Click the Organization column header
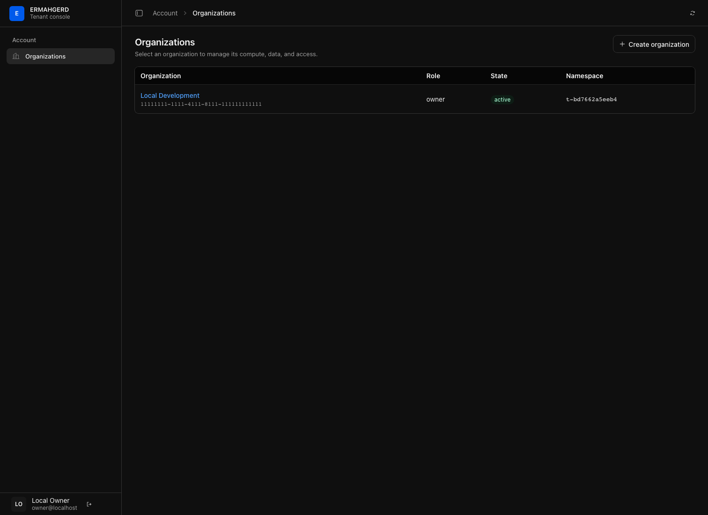Screen dimensions: 708x515 tap(161, 76)
